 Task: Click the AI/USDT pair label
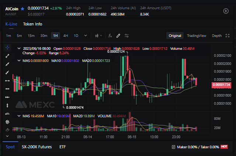pos(11,14)
